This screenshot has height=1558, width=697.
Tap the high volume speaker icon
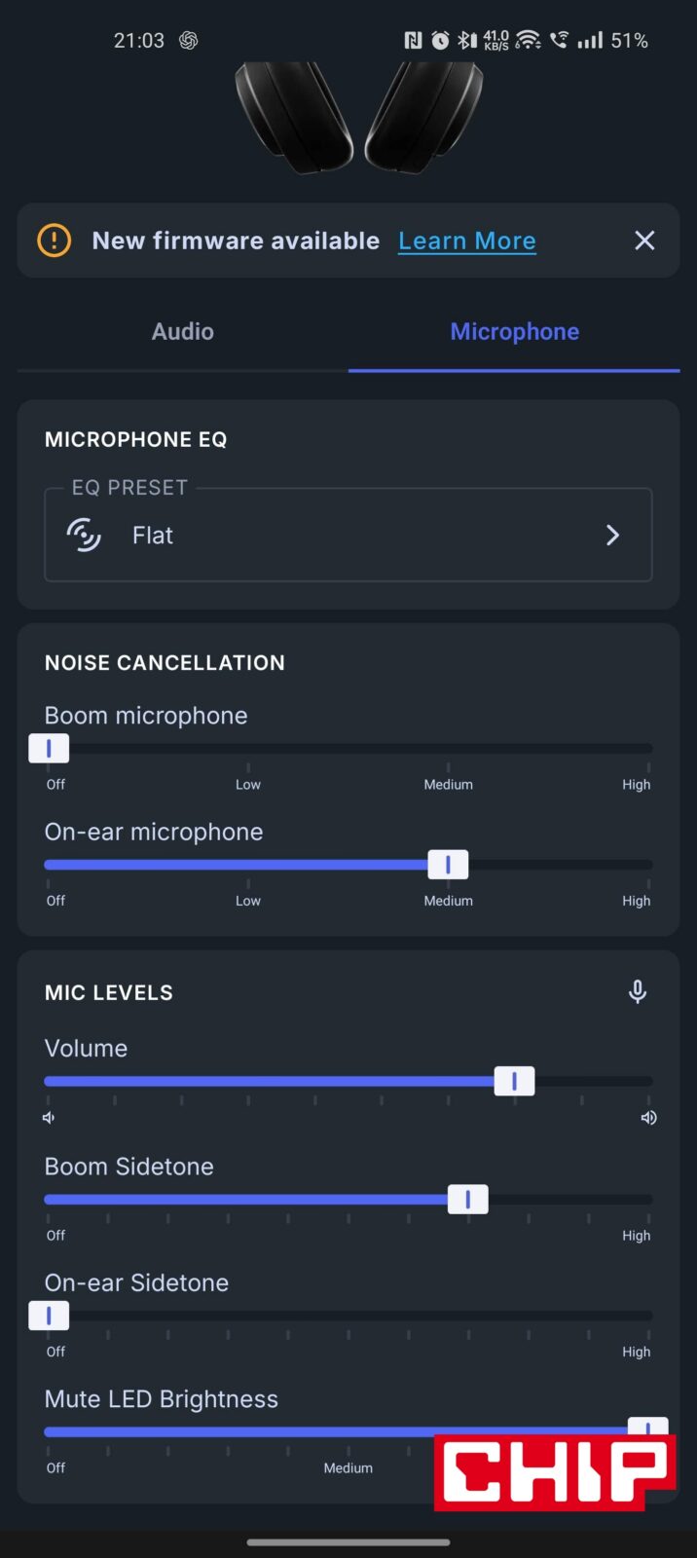pyautogui.click(x=648, y=1118)
